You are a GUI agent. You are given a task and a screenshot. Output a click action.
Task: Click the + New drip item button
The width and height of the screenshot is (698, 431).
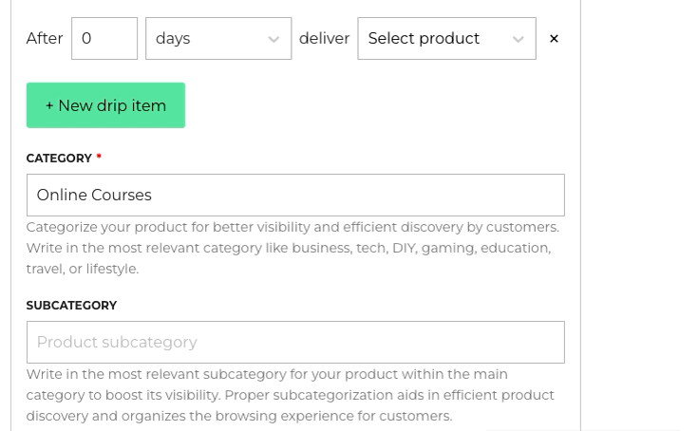click(x=105, y=105)
